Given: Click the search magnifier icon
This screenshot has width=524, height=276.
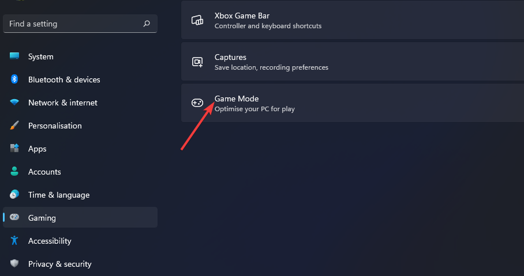Looking at the screenshot, I should pyautogui.click(x=147, y=24).
